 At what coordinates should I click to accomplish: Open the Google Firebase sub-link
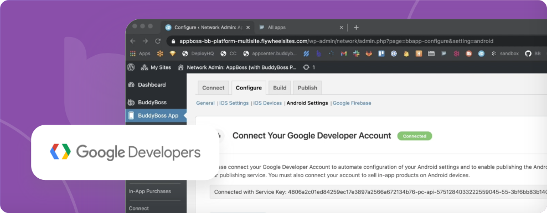(x=352, y=103)
